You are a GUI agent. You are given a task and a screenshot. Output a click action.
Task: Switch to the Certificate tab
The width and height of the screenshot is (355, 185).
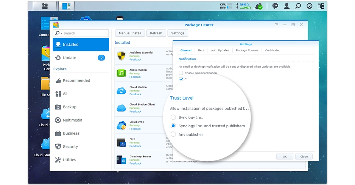[x=272, y=50]
